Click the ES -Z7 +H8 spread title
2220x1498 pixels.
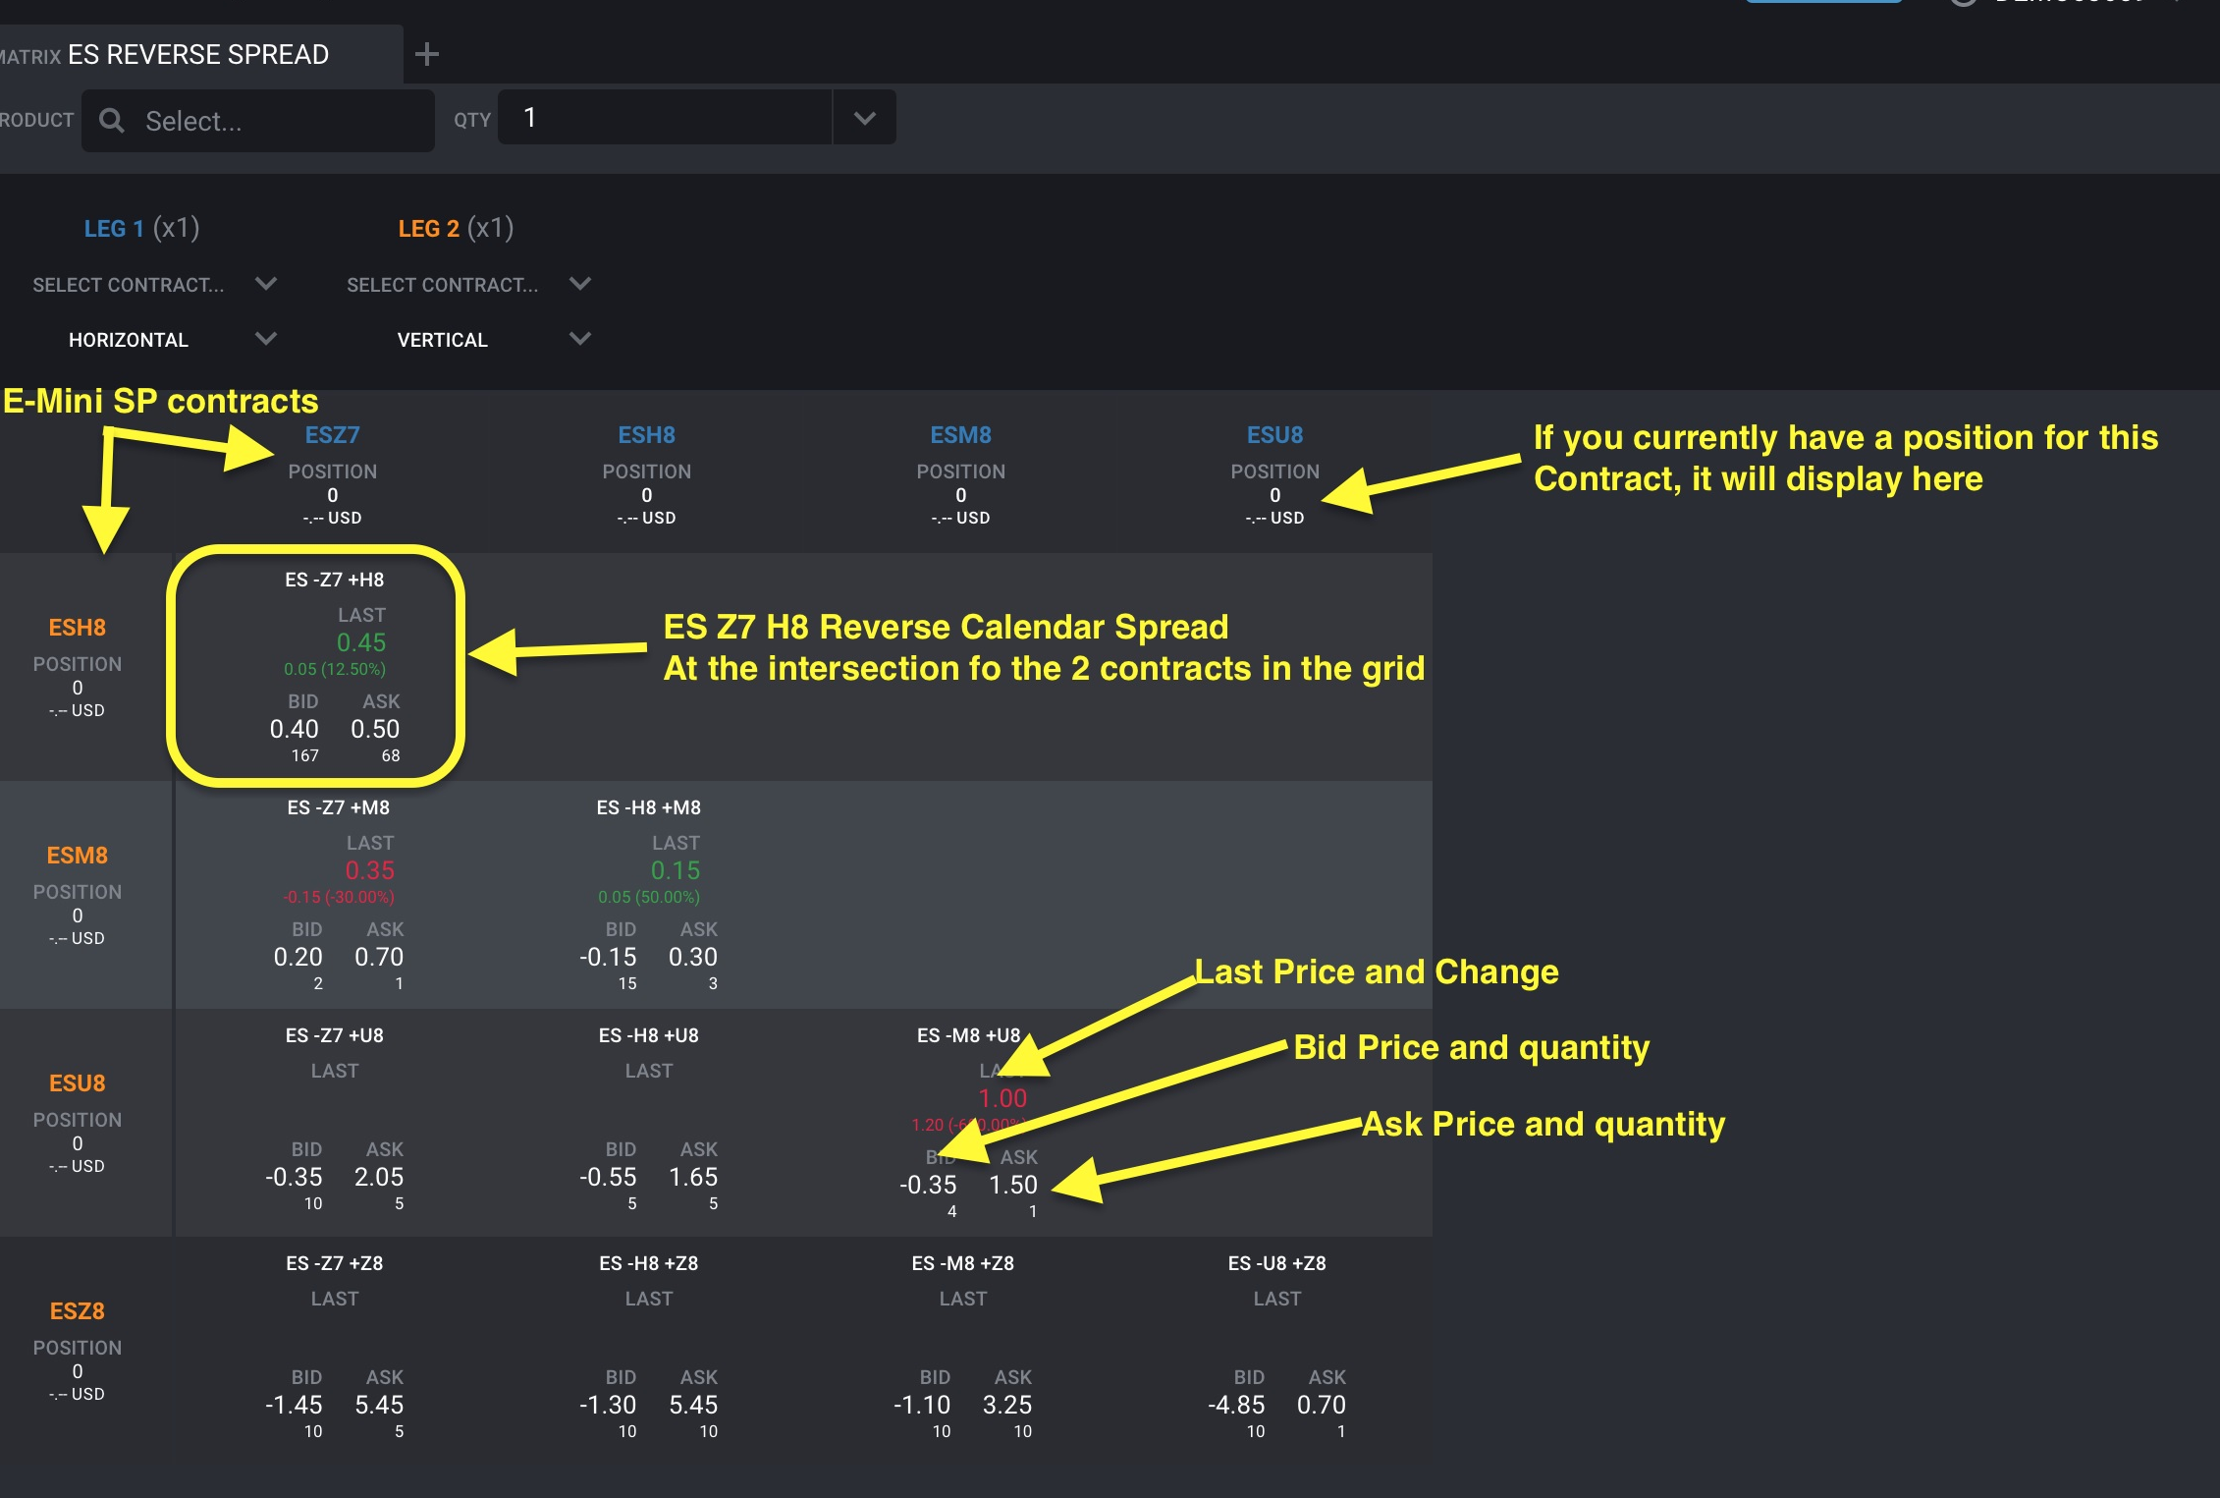[334, 580]
